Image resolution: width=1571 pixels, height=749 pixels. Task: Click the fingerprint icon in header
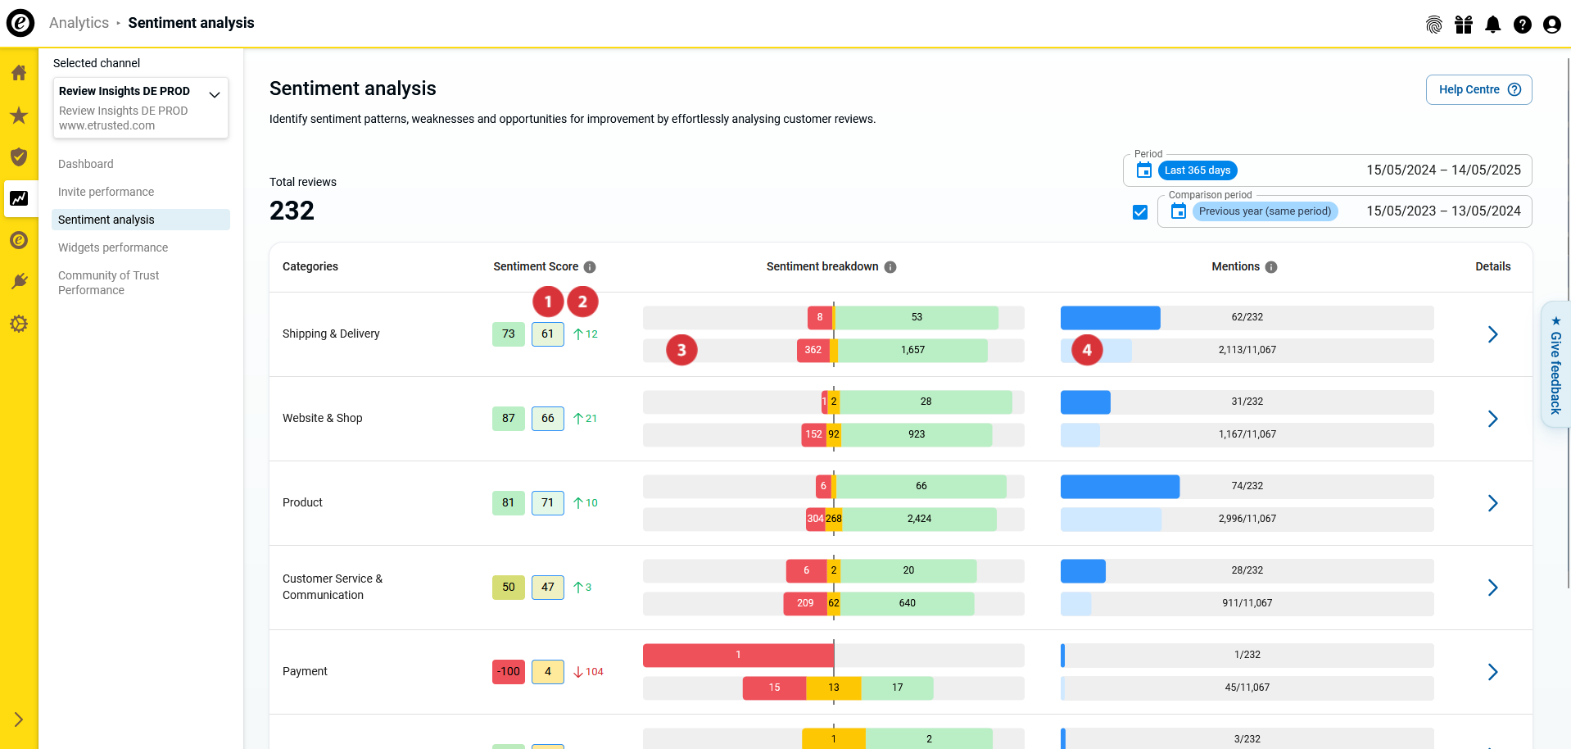(1433, 25)
